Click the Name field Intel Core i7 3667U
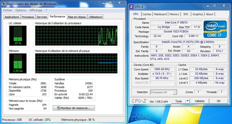Screen dimensions: 232x124 coord(176,23)
